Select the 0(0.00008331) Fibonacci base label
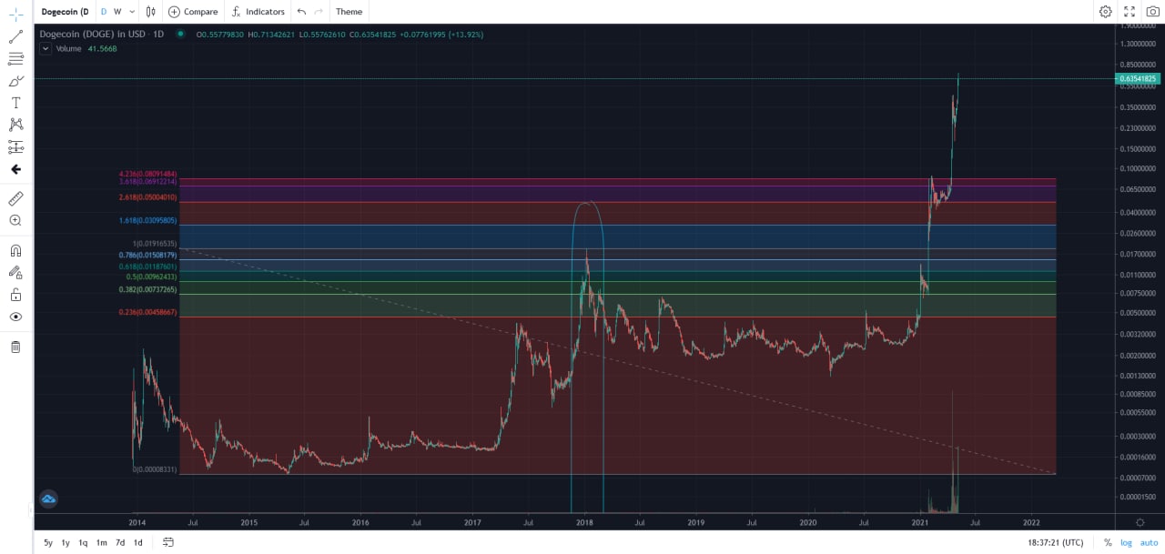 [x=155, y=469]
